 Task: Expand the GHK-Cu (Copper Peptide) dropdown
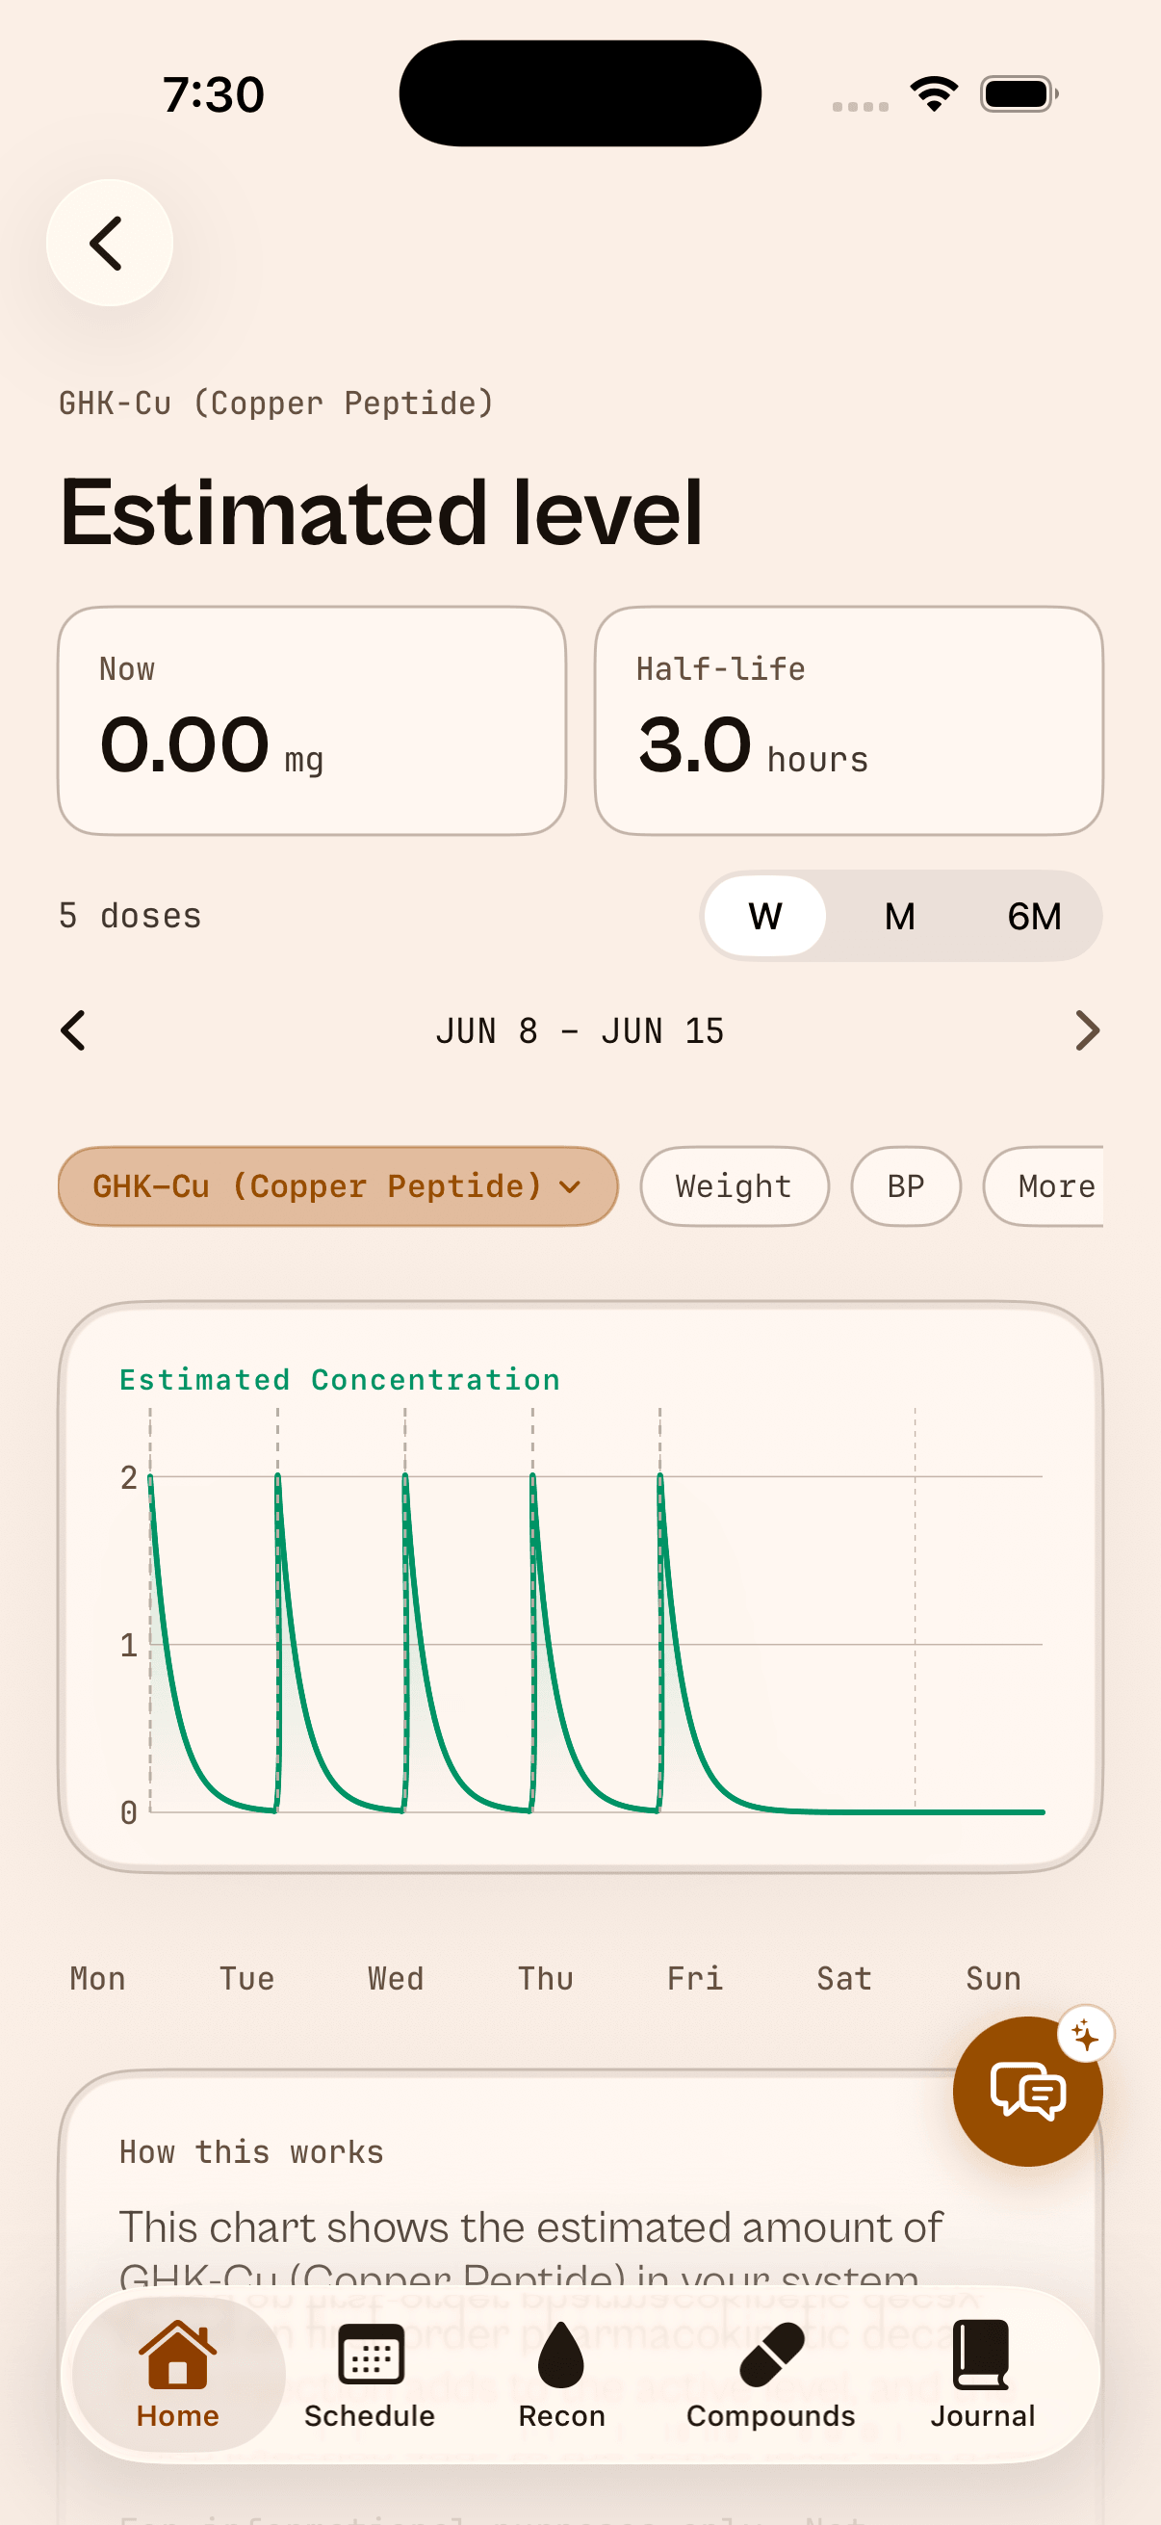pyautogui.click(x=338, y=1186)
